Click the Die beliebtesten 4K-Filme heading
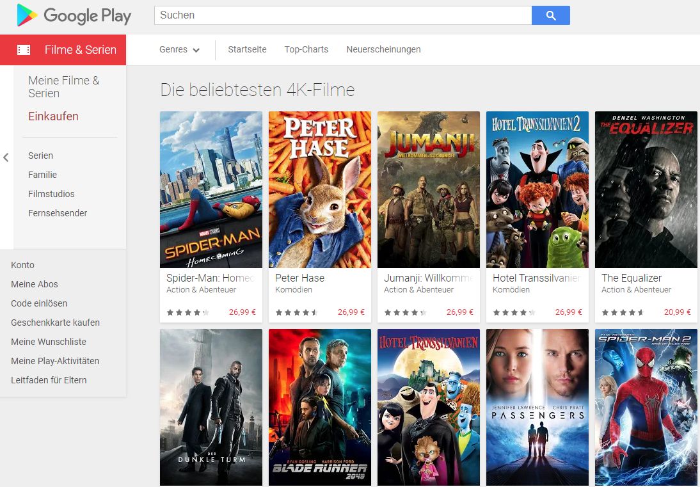This screenshot has width=700, height=487. pos(258,90)
